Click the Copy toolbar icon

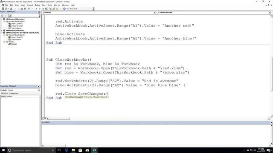pyautogui.click(x=18, y=8)
